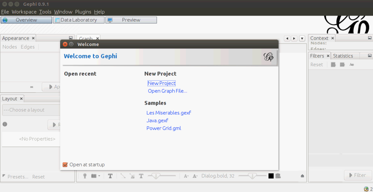Open the Java.gexf sample
This screenshot has height=192, width=373.
coord(157,120)
